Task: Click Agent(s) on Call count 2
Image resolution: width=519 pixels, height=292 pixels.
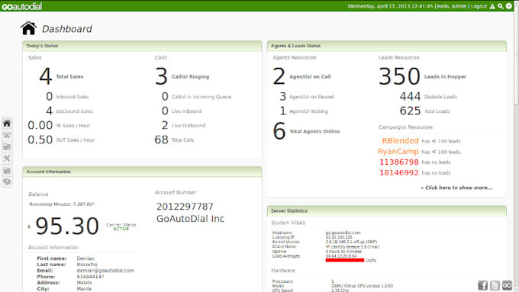Action: point(279,76)
